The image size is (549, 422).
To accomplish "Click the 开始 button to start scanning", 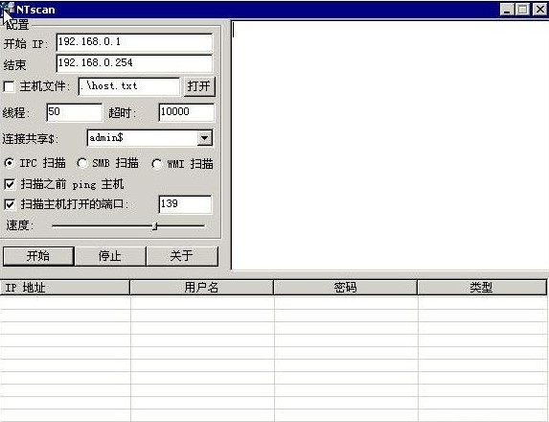I will click(x=38, y=256).
